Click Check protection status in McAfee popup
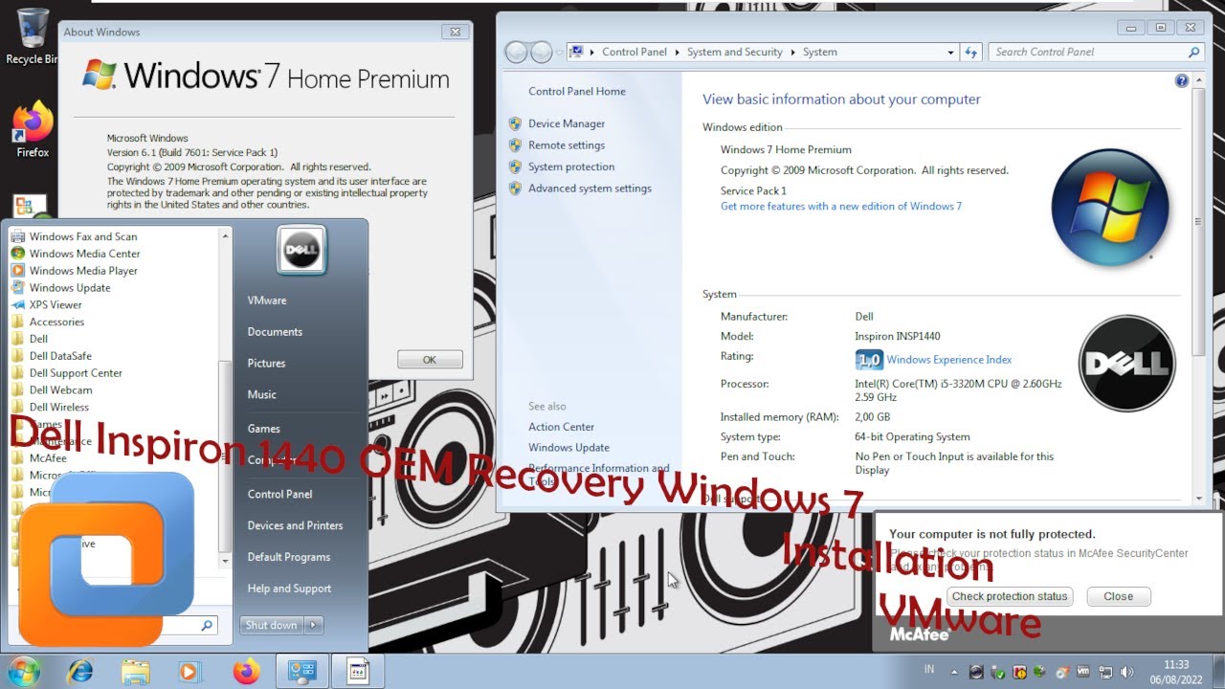Image resolution: width=1225 pixels, height=689 pixels. 1010,596
